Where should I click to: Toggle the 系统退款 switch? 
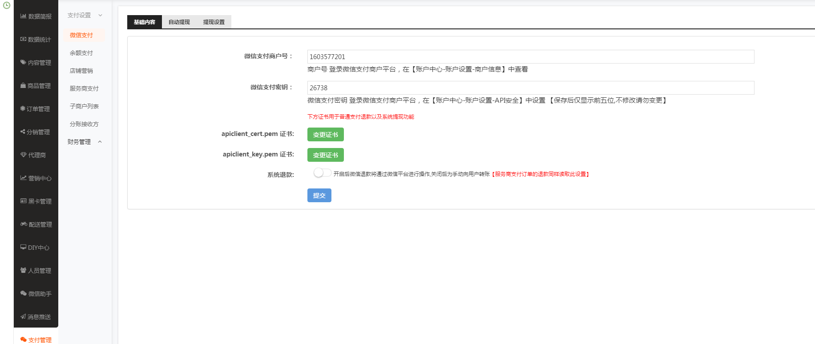(x=322, y=173)
